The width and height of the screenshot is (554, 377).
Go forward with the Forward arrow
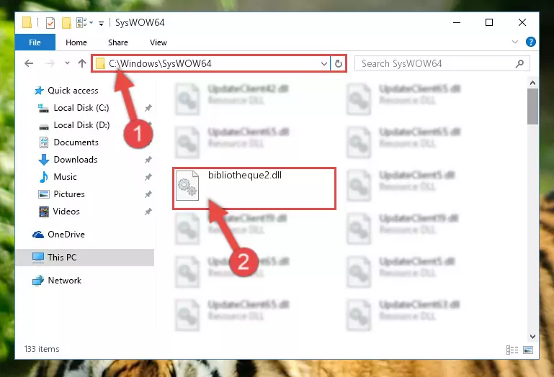pos(50,63)
